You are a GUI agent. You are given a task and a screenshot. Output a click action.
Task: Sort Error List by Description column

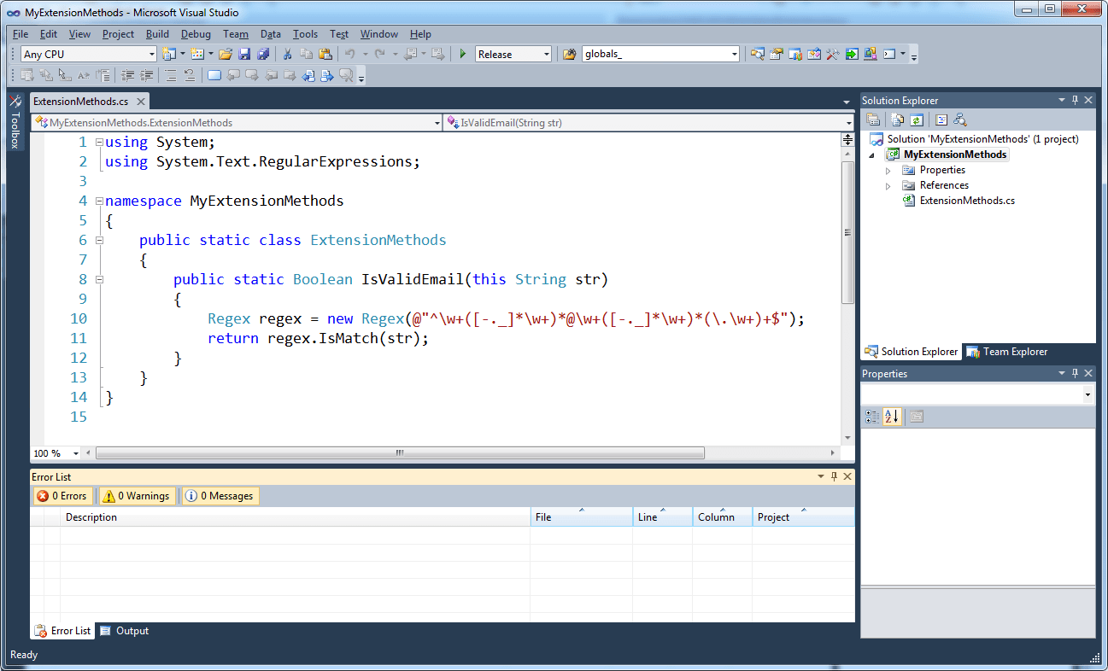[296, 517]
